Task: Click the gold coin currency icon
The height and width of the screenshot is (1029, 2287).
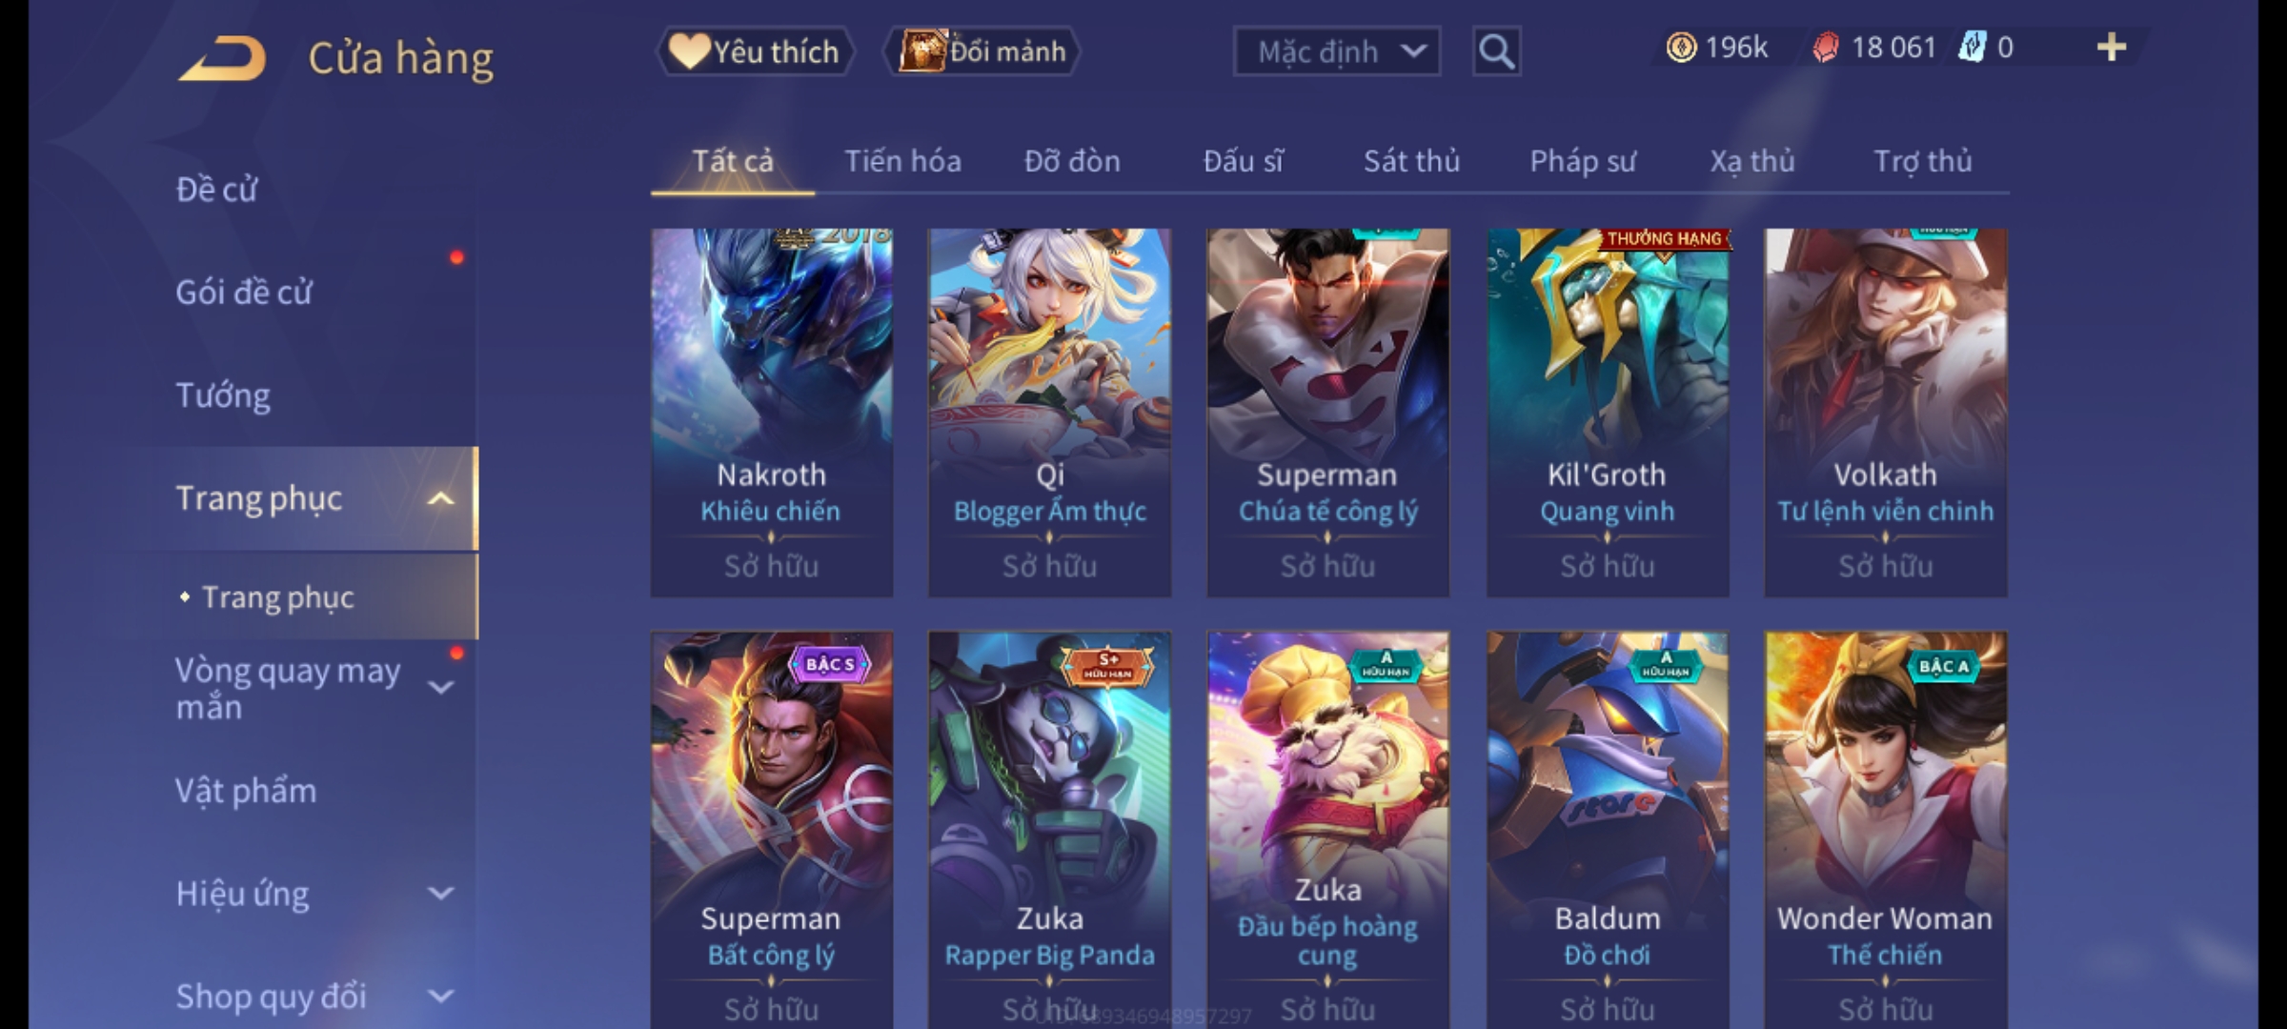Action: pyautogui.click(x=1681, y=48)
